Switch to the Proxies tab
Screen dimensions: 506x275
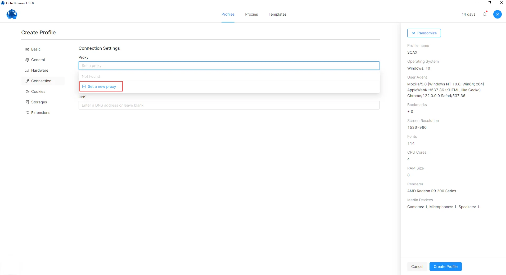(x=251, y=14)
